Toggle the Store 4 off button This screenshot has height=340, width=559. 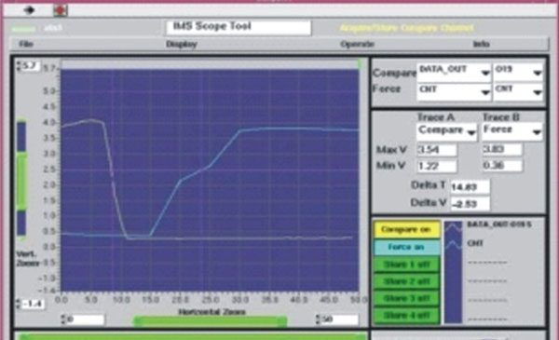click(406, 316)
